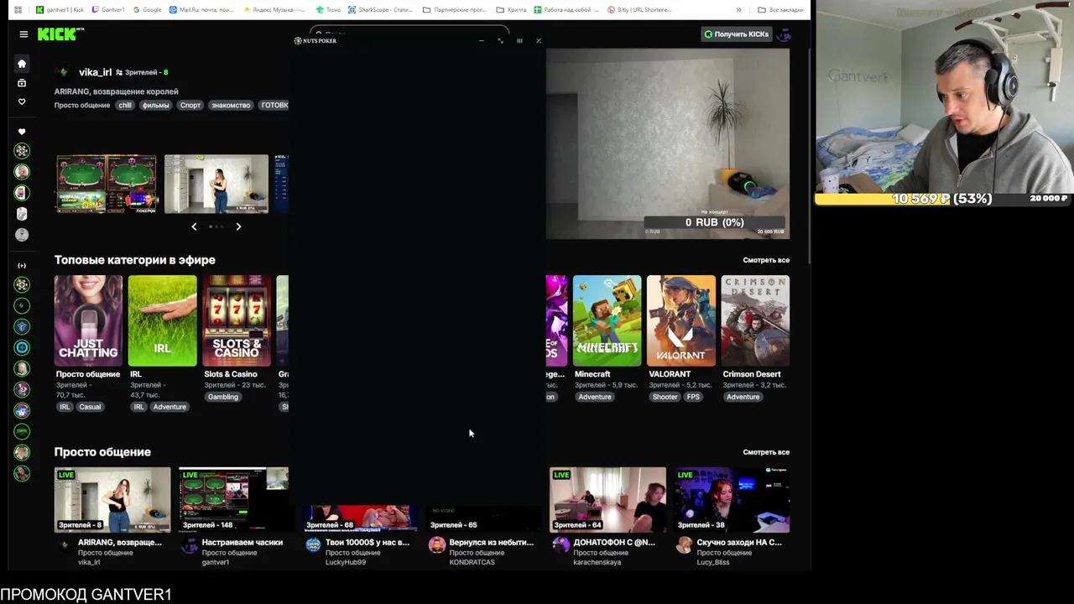Select the знакомство tag
The image size is (1074, 604).
tap(231, 105)
